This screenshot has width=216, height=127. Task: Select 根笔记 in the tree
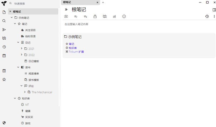pyautogui.click(x=33, y=11)
